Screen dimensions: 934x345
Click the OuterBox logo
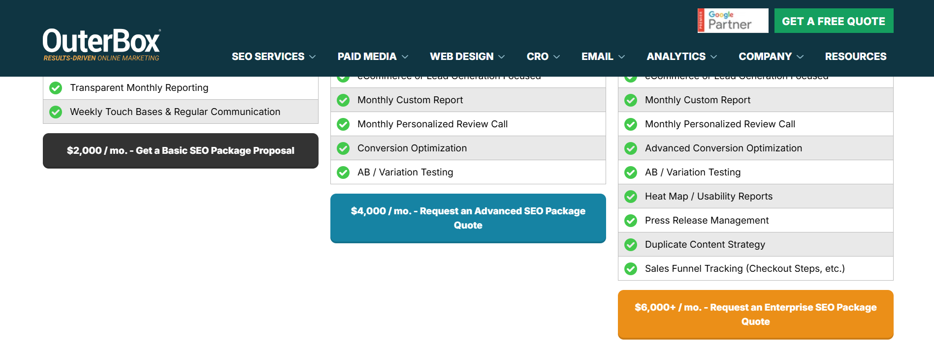click(x=101, y=44)
